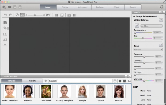The width and height of the screenshot is (166, 105).
Task: Select the Custom content button
Action: coord(32,81)
